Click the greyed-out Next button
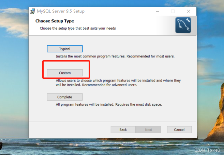 (148, 130)
